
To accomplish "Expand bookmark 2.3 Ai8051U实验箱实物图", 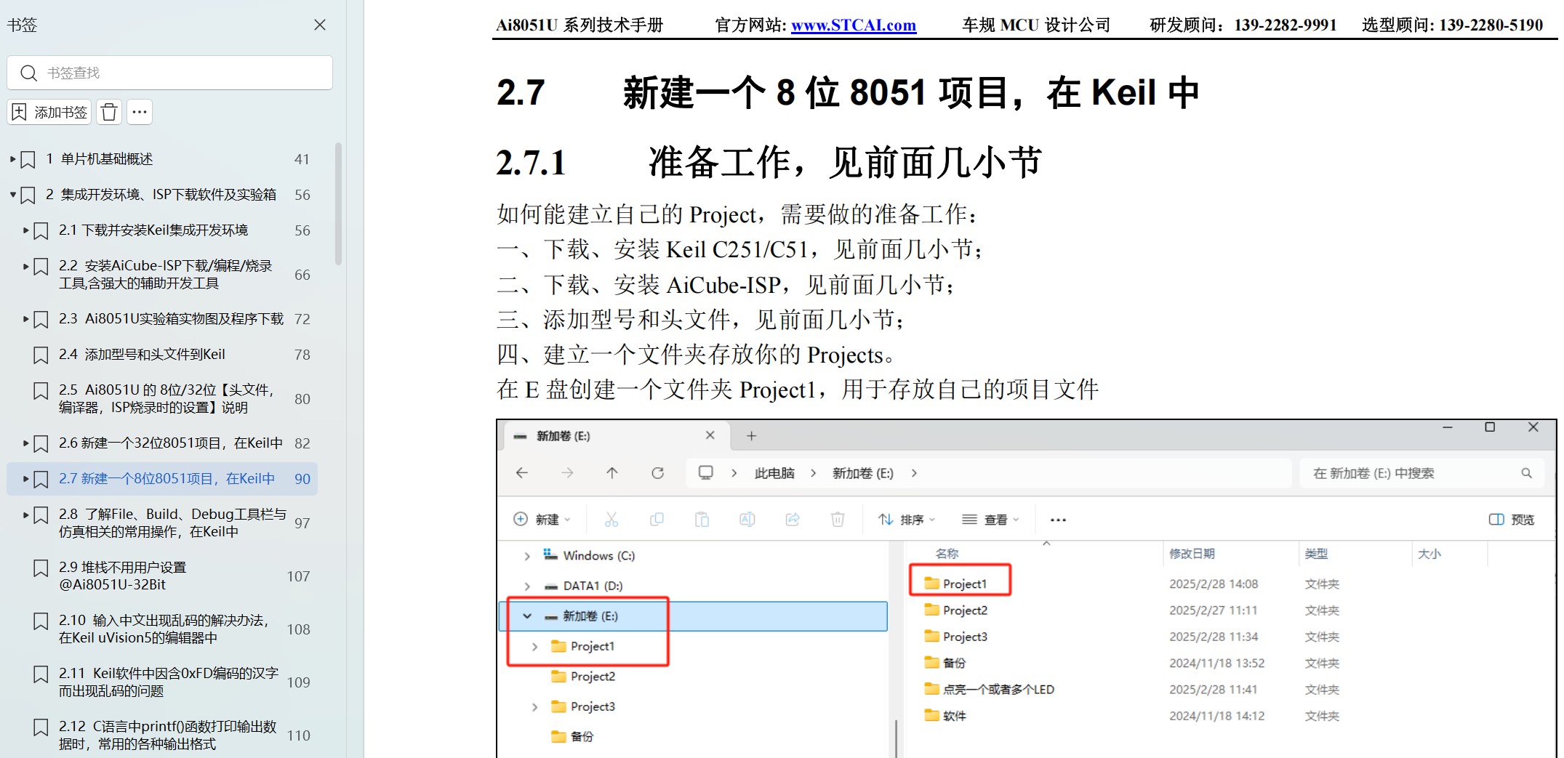I will (25, 318).
